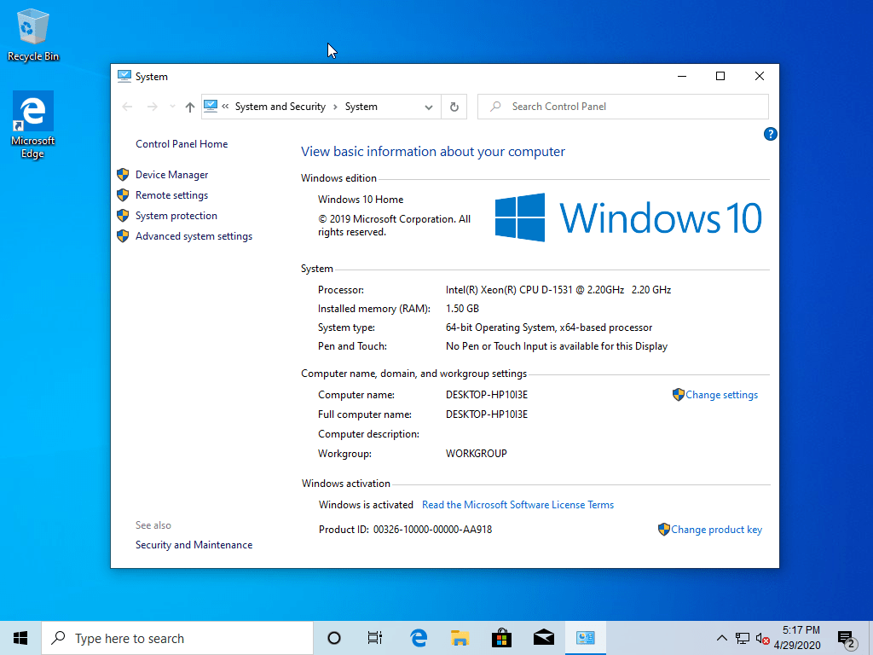The image size is (873, 655).
Task: Click the System window title icon
Action: click(x=124, y=76)
